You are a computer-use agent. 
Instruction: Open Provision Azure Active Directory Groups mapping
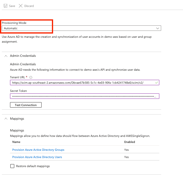pos(38,150)
